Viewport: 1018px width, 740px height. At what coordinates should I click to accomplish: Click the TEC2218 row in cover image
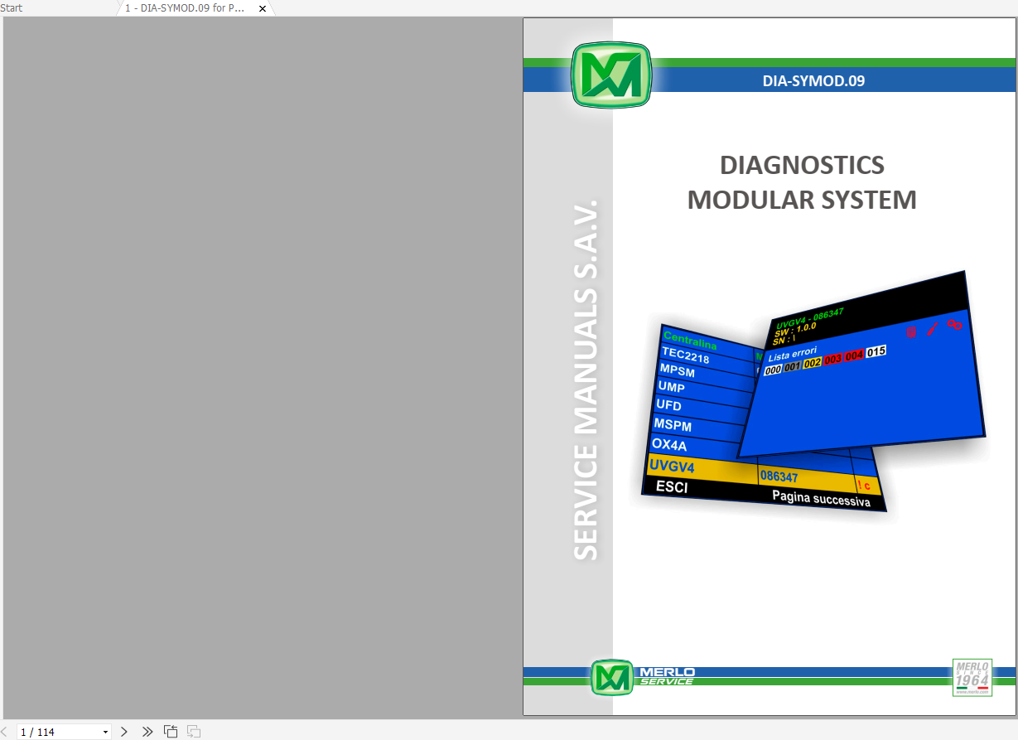click(x=686, y=354)
